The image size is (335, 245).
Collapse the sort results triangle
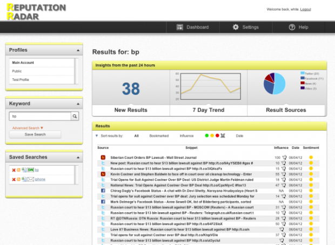97,136
